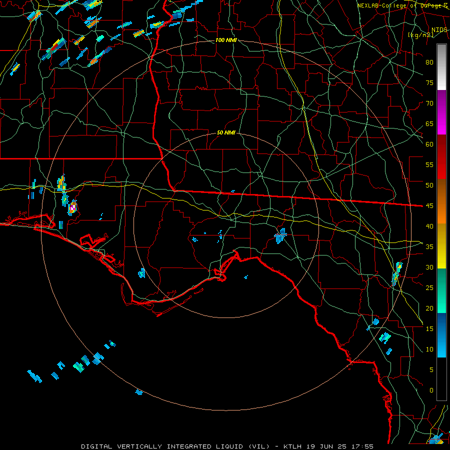
Task: Select the magenta-purple segment of color scale
Action: pos(441,112)
